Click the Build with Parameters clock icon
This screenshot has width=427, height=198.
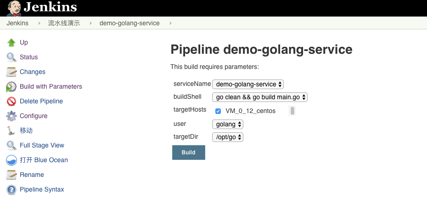tap(11, 87)
